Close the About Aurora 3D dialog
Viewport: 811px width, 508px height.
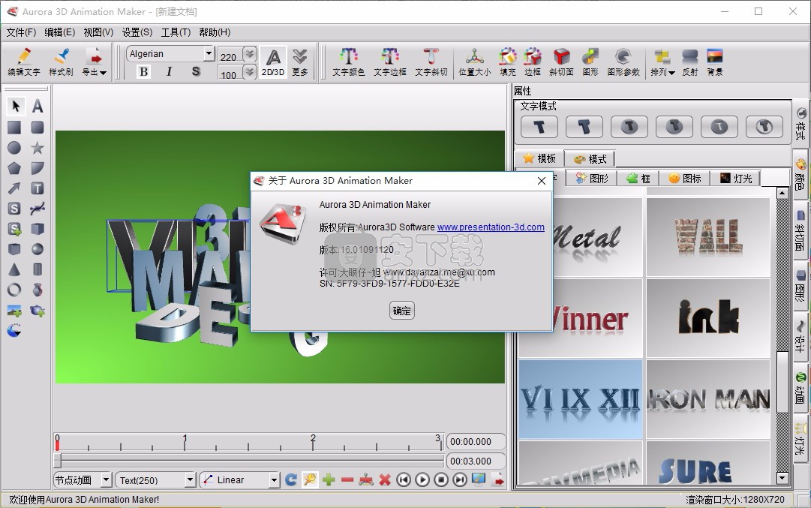tap(542, 181)
